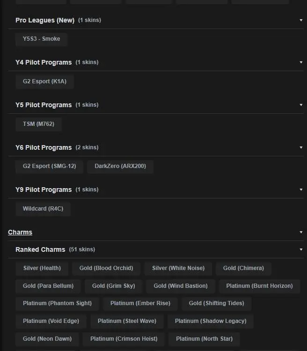Collapse the Y6 Pilot Programs section arrow
The image size is (307, 351).
pos(301,147)
